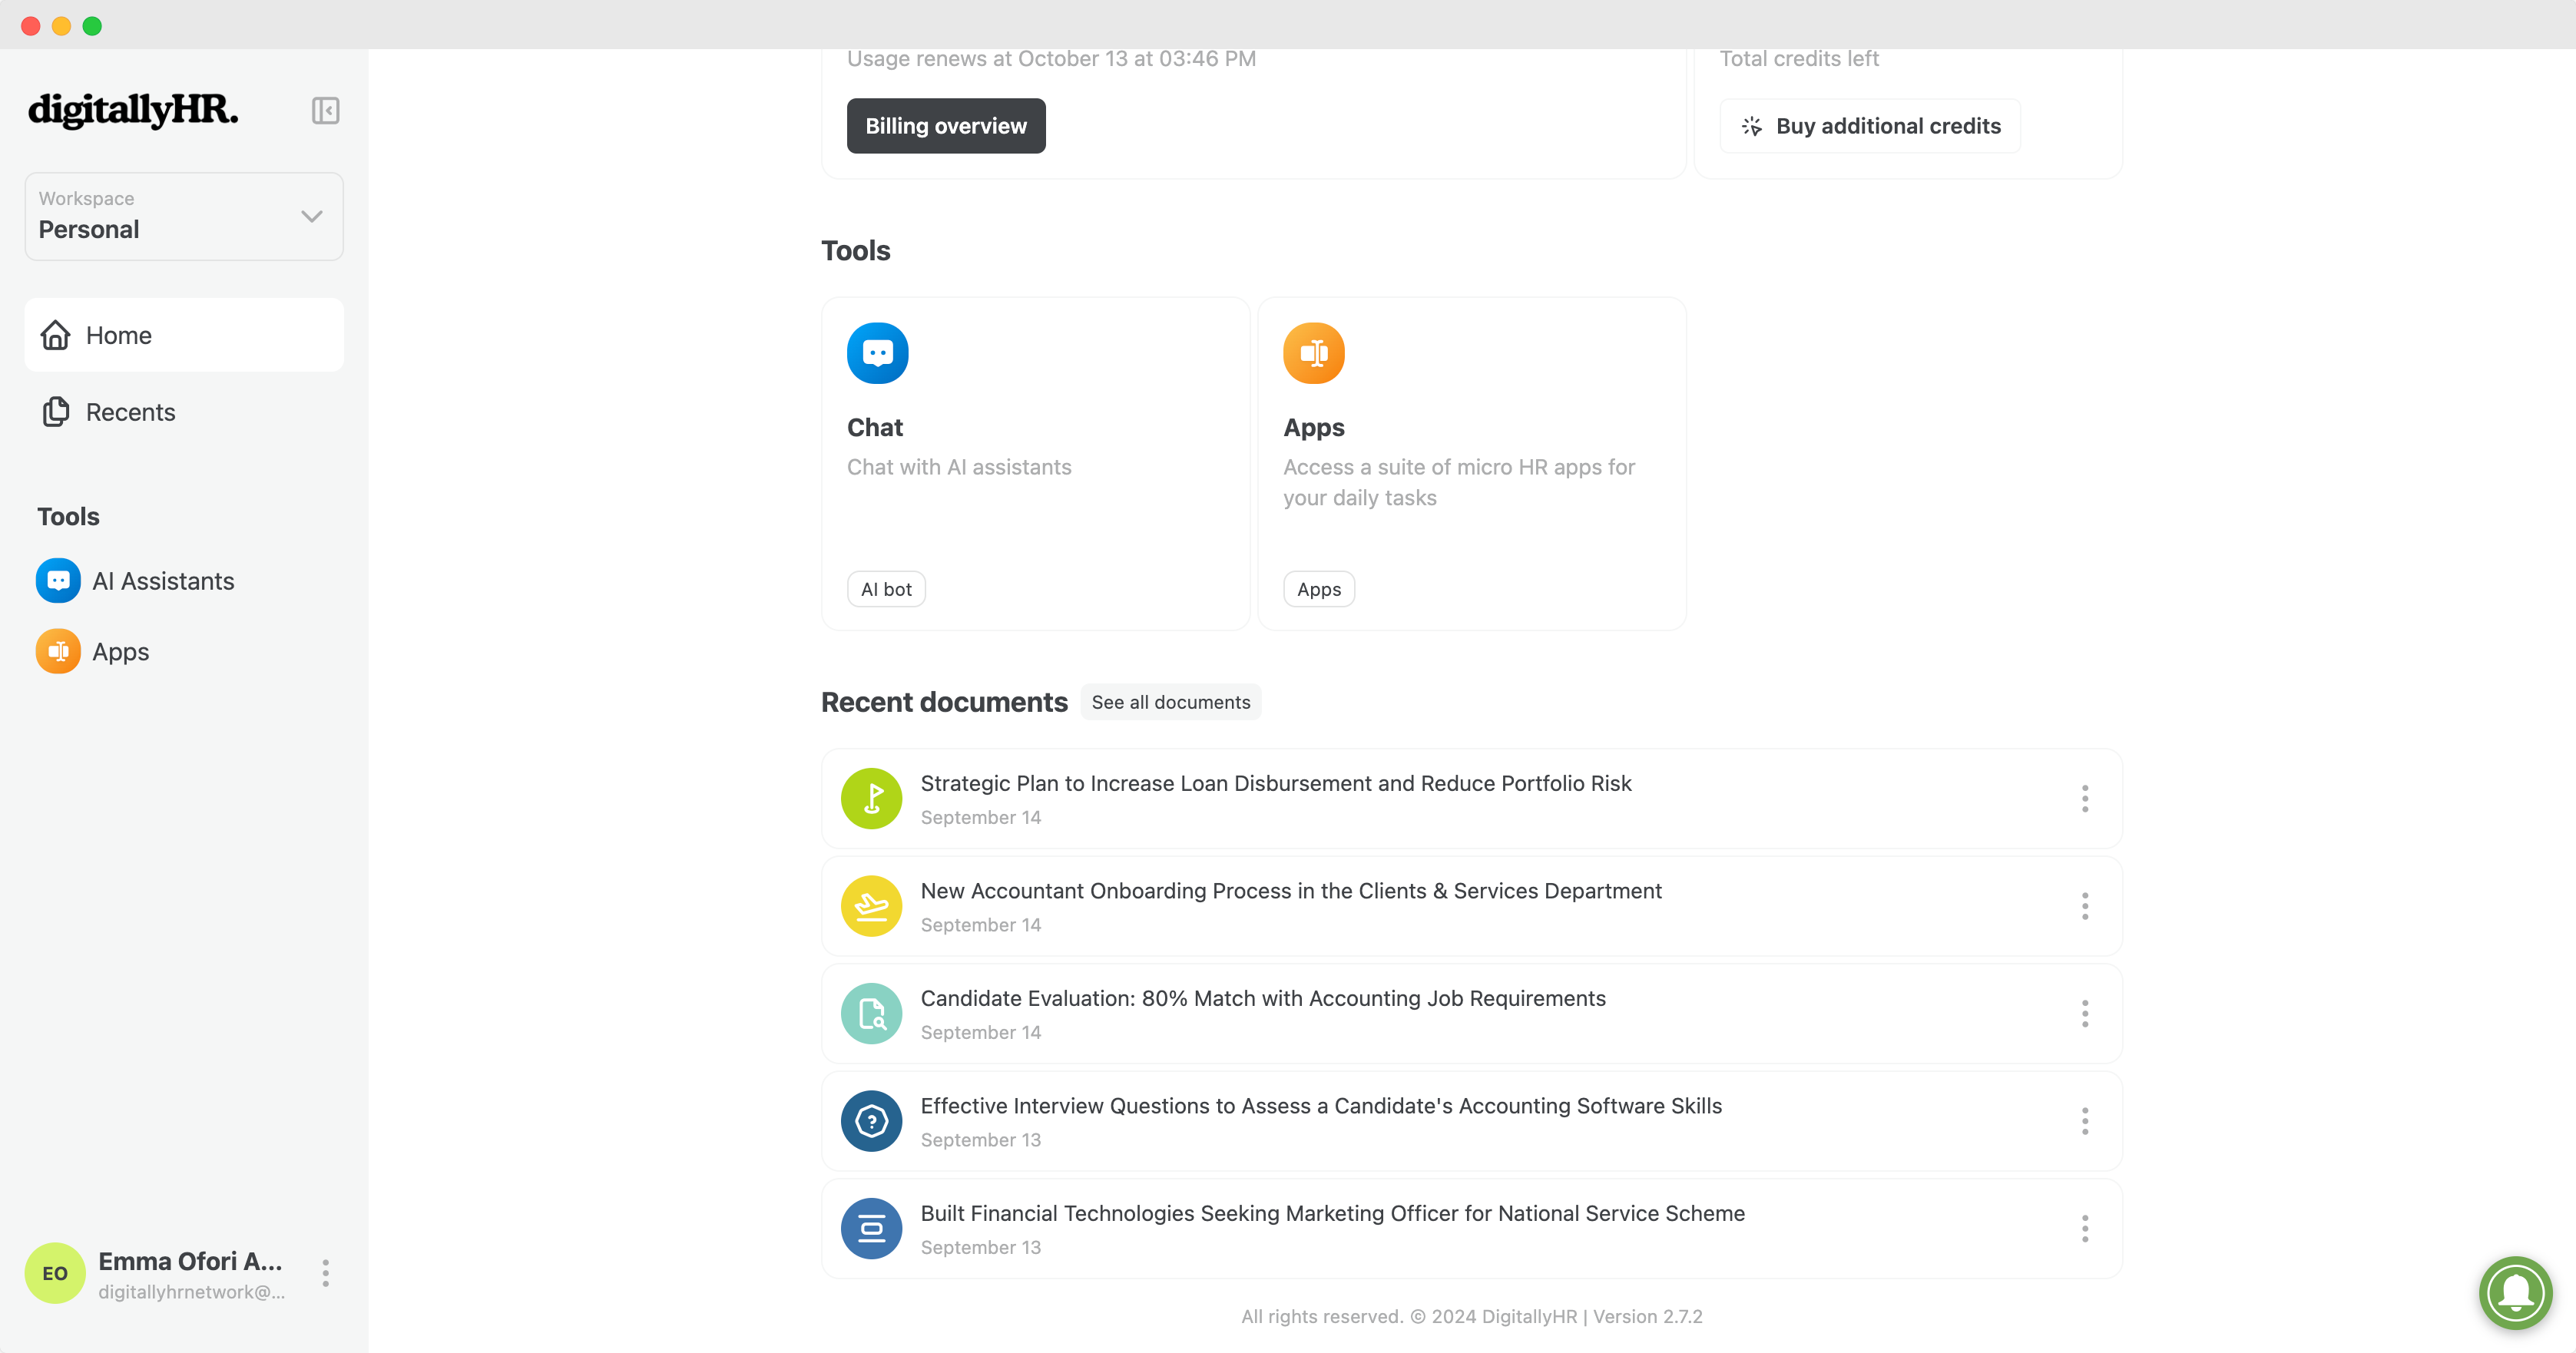Click the Effective Interview Questions question-mark icon

(x=871, y=1121)
